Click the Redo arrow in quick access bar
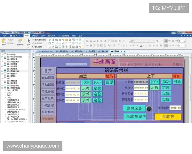The height and width of the screenshot is (154, 192). [20, 36]
